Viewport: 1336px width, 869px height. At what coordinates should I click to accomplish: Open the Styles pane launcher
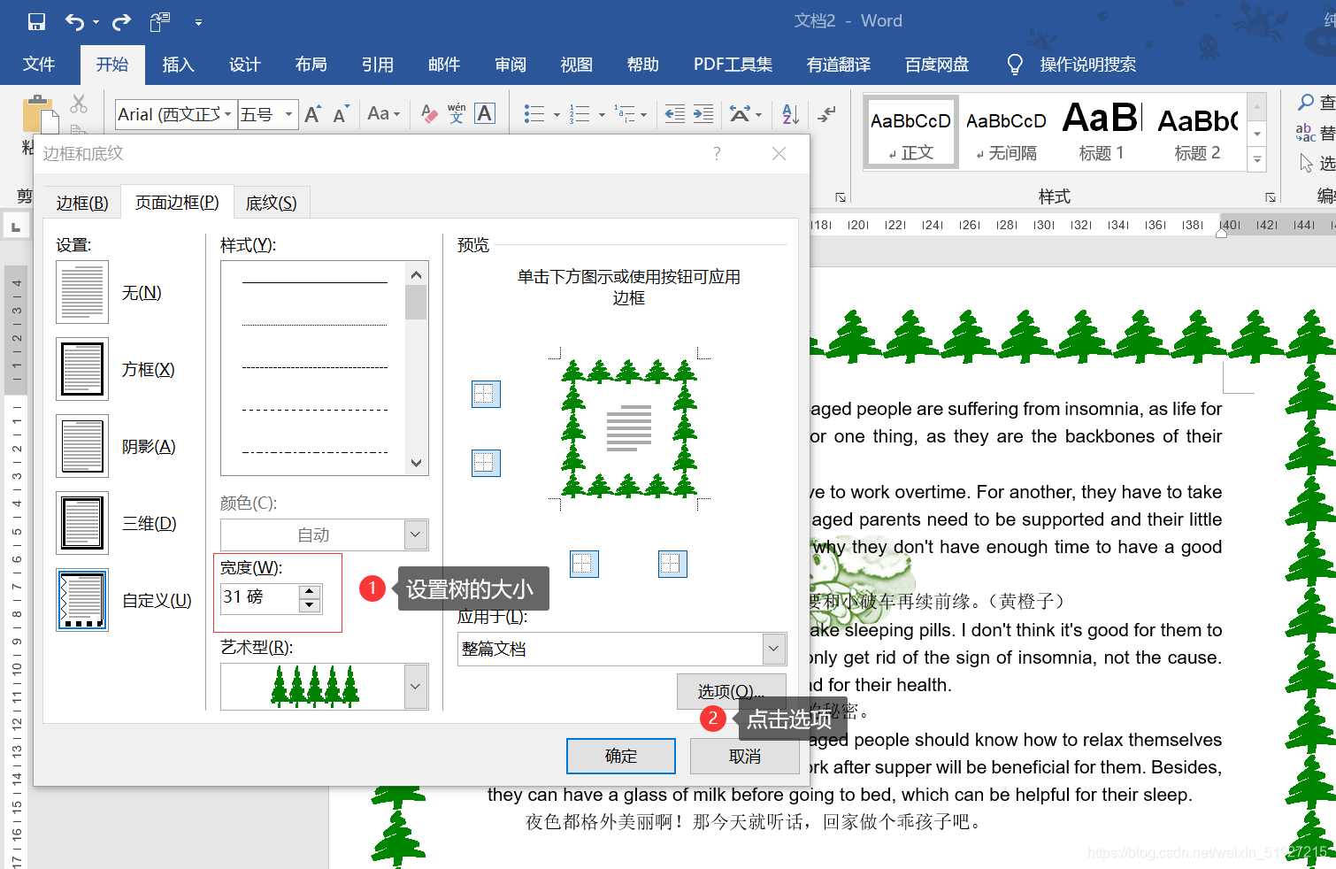coord(1271,197)
